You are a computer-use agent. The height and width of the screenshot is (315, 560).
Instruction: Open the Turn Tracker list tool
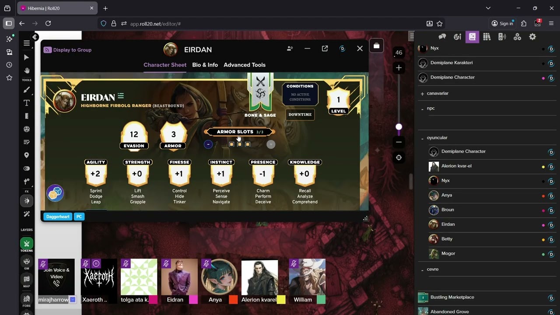tap(27, 142)
